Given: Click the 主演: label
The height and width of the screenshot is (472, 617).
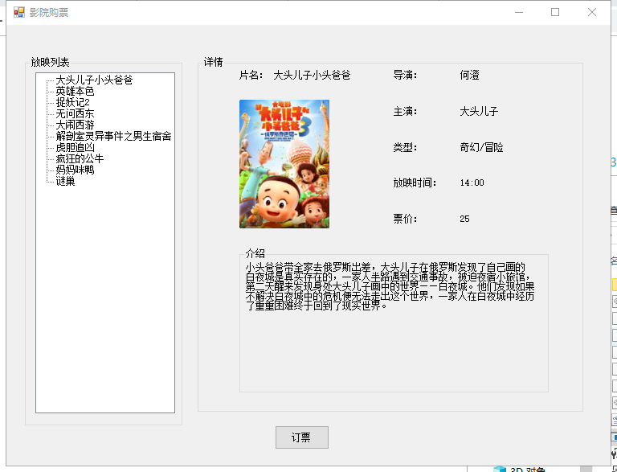Looking at the screenshot, I should click(405, 112).
